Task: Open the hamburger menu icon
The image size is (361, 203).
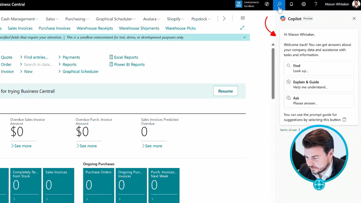Action: (x=243, y=18)
